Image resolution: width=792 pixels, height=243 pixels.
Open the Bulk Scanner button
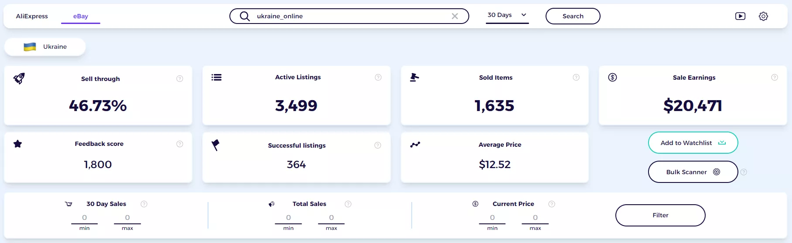click(x=693, y=172)
